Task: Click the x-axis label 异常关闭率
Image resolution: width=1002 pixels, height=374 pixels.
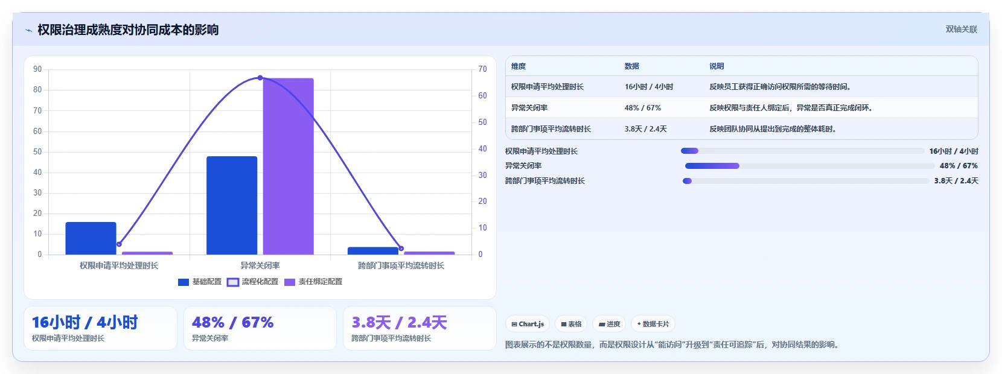Action: 260,265
